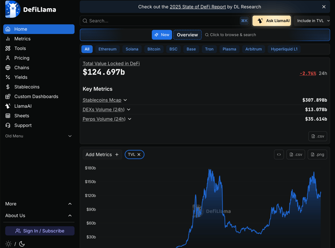Open the 2025 State of DeFi Report link

coord(198,7)
